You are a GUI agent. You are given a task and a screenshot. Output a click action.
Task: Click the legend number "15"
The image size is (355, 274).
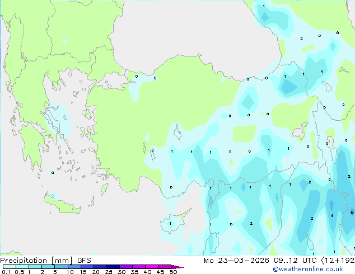tap(83, 272)
